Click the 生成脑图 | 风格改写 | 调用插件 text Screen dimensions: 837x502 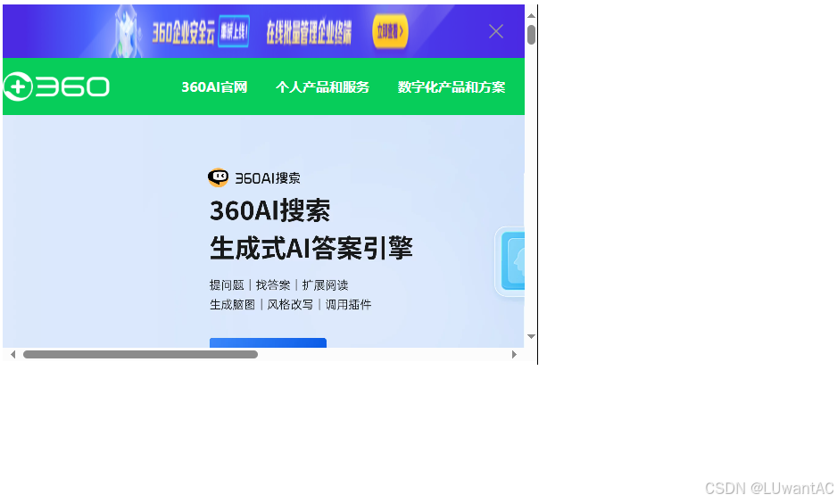pos(290,305)
